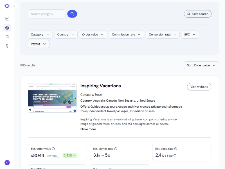Click info icon beside ± 1.1pp
225x169 pixels.
(x=175, y=156)
